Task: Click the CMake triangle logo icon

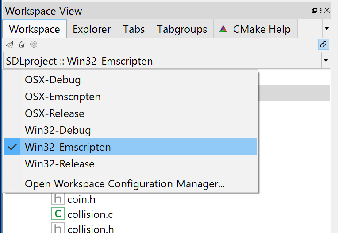Action: pyautogui.click(x=223, y=29)
